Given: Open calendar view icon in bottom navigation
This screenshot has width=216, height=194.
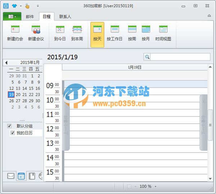Looking at the screenshot, I should 21,176.
